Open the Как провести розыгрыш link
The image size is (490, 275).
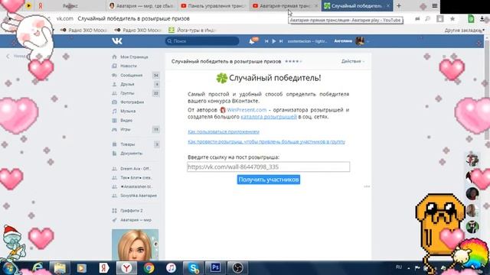click(266, 141)
